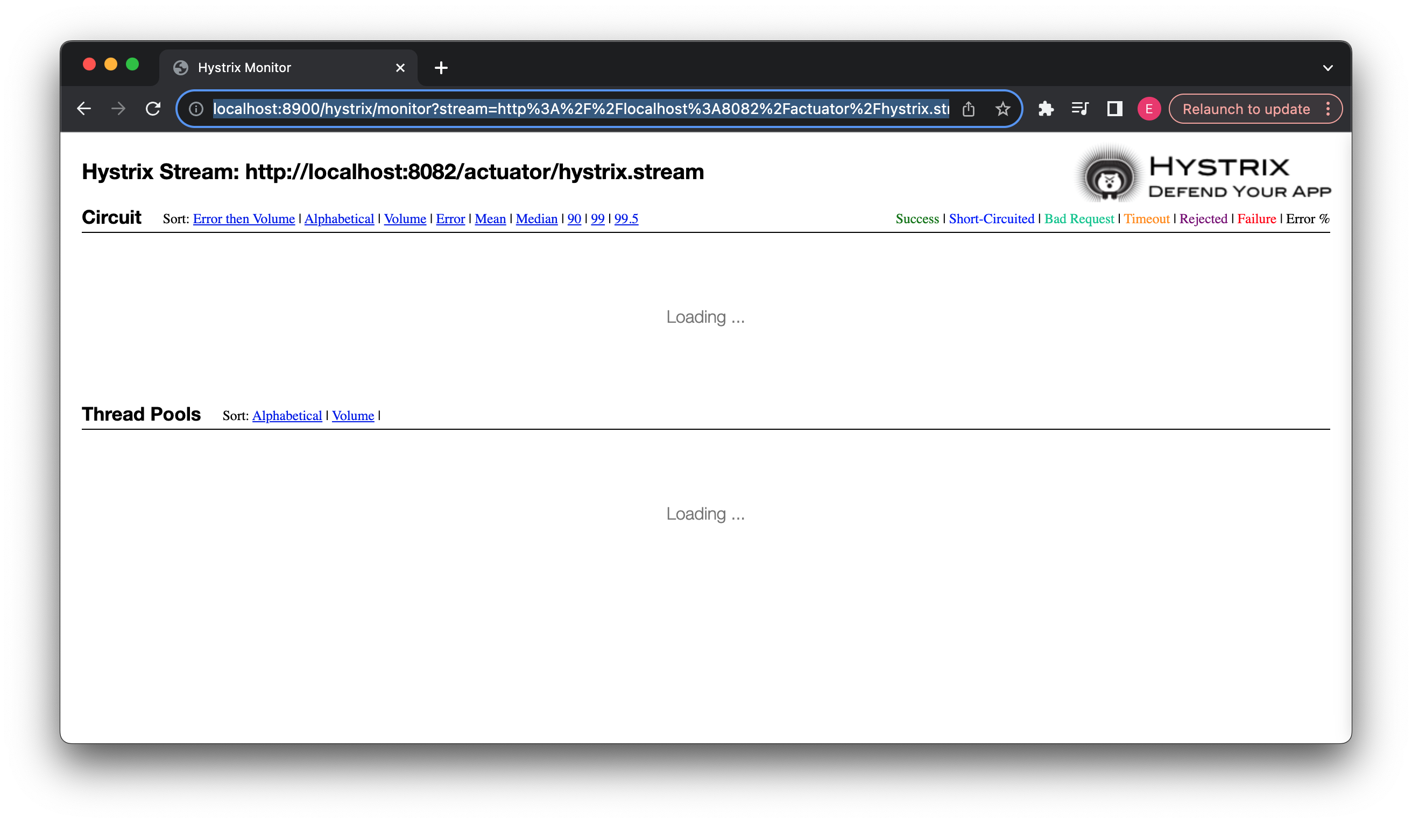Image resolution: width=1412 pixels, height=823 pixels.
Task: Sort Thread Pools by Volume
Action: click(x=353, y=415)
